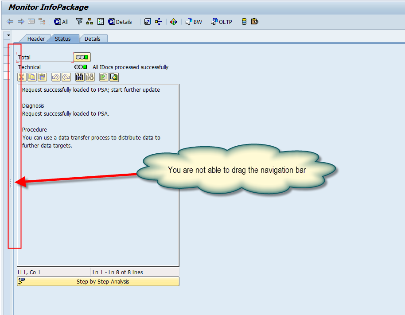Click the tree display icon in toolbar
The height and width of the screenshot is (315, 405).
42,21
